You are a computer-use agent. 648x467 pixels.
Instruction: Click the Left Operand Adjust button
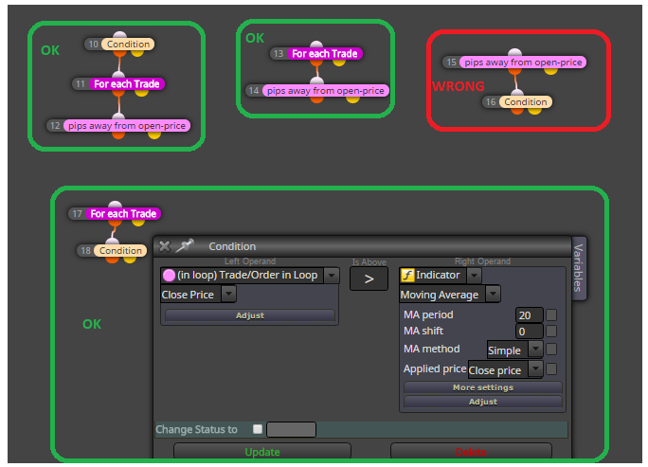pos(249,315)
